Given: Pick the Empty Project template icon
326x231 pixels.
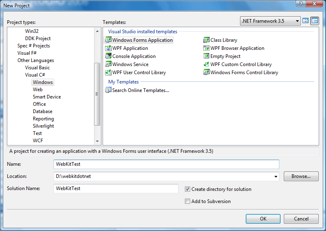Looking at the screenshot, I should (x=206, y=56).
